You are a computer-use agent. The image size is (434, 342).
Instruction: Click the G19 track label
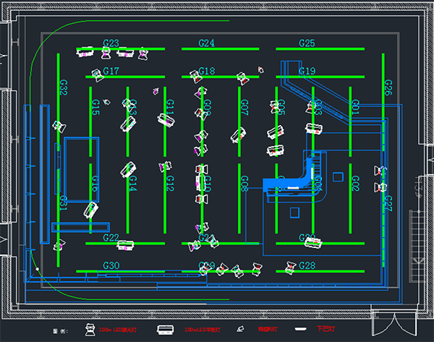tap(307, 71)
